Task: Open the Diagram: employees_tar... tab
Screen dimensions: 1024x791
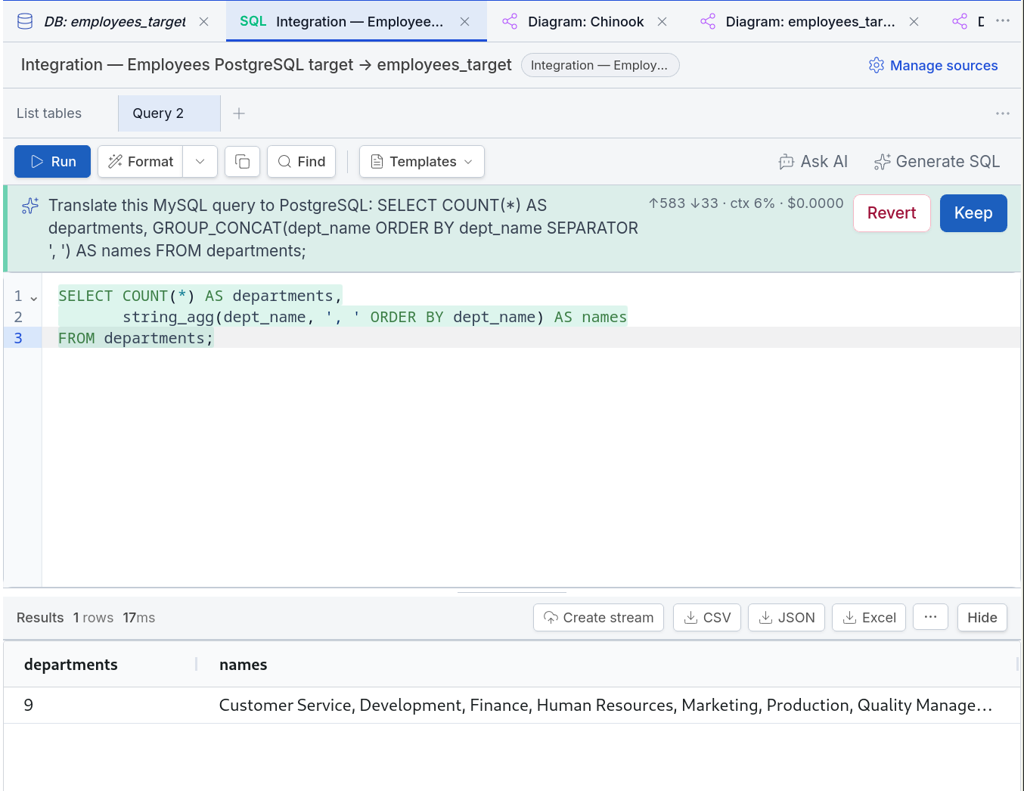Action: coord(810,22)
